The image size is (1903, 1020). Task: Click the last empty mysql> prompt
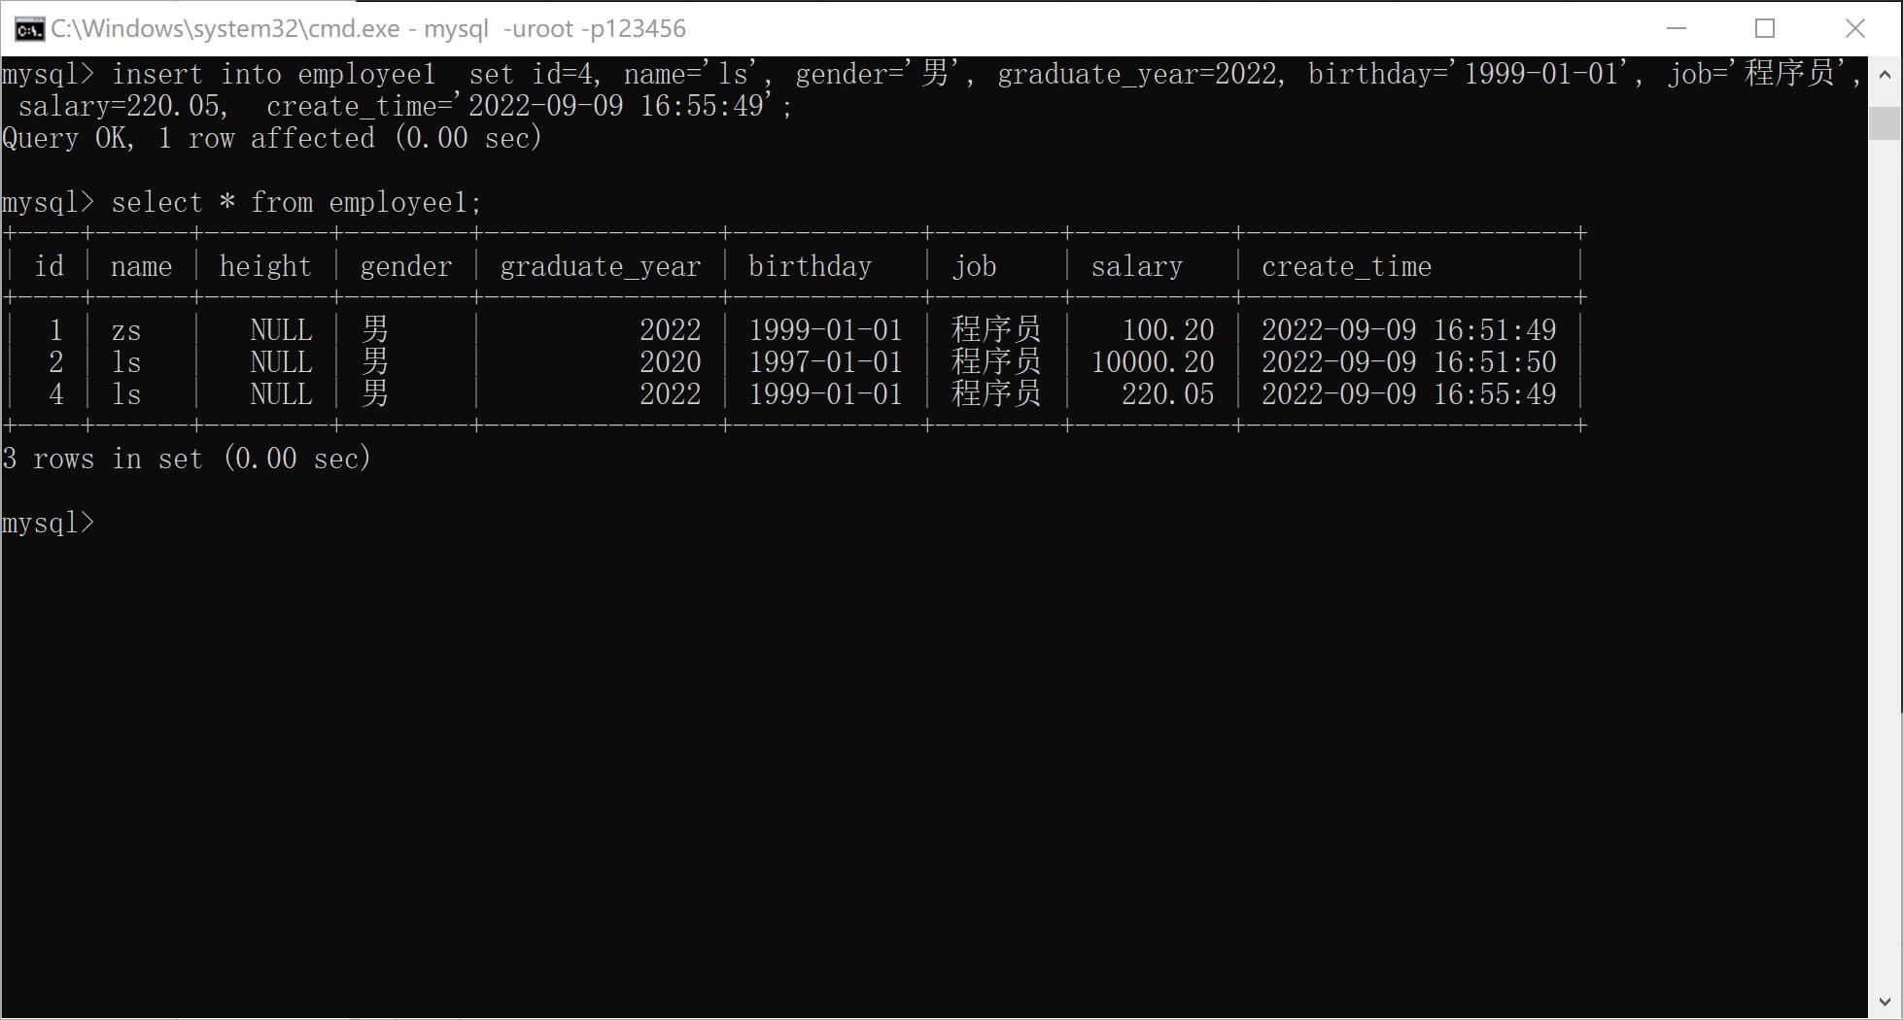49,523
